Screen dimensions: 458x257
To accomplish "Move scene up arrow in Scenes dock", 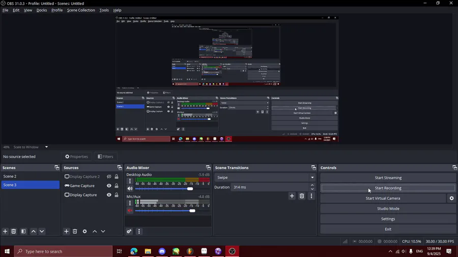I will point(33,232).
